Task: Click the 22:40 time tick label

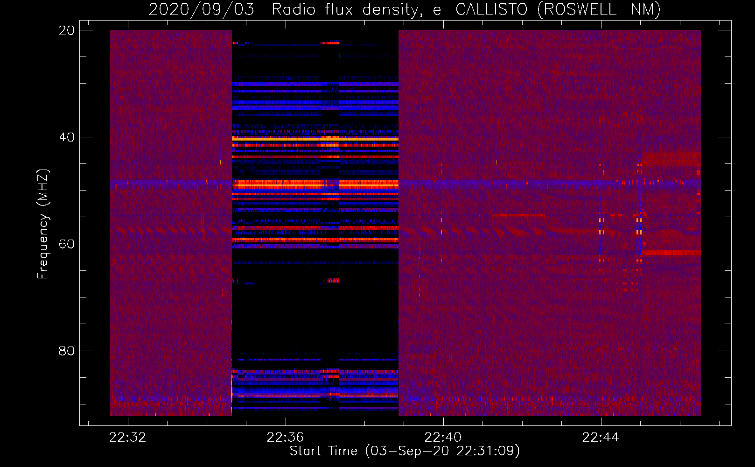Action: pos(443,438)
